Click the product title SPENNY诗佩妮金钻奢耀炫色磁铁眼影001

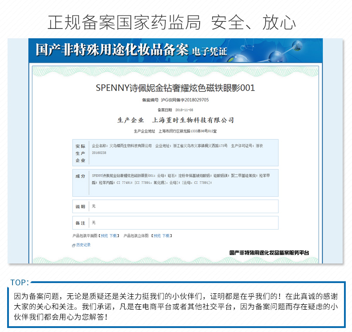[x=175, y=88]
